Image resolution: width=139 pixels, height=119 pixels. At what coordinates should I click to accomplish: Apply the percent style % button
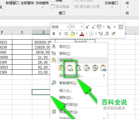point(109,27)
